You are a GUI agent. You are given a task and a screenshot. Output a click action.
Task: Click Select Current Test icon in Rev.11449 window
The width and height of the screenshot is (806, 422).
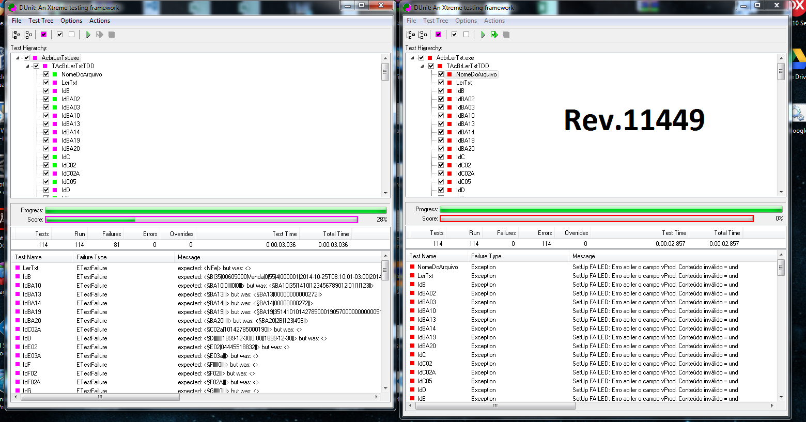454,35
